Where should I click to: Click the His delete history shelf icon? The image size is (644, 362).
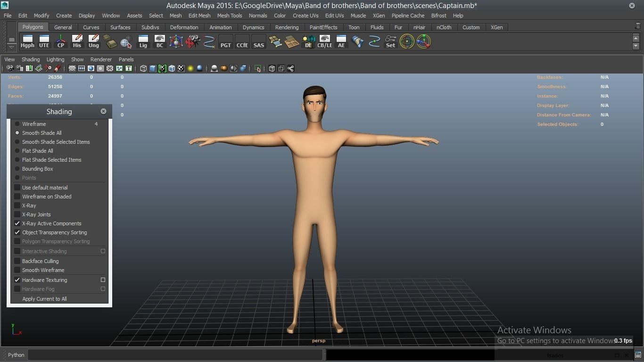click(x=77, y=41)
